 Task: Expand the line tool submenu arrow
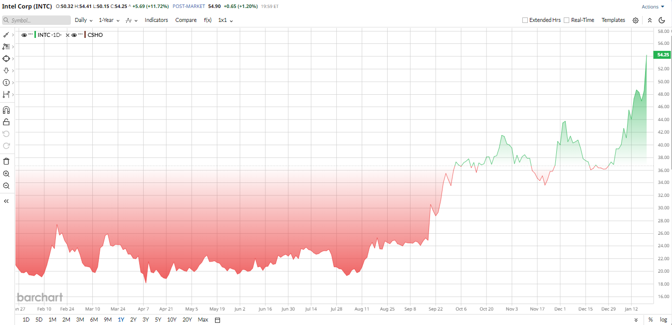pos(12,35)
